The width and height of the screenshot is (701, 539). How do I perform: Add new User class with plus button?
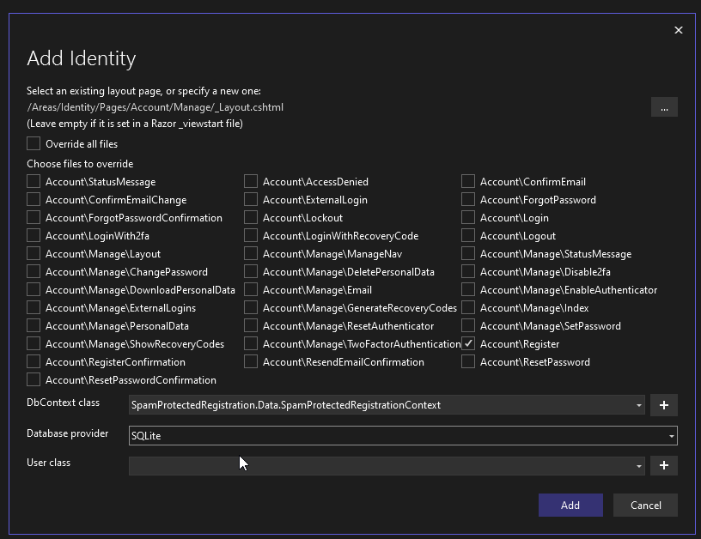pos(664,465)
